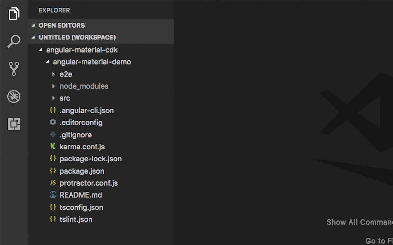Image resolution: width=393 pixels, height=245 pixels.
Task: Click the JS icon beside protractor.conf.js
Action: [x=53, y=183]
